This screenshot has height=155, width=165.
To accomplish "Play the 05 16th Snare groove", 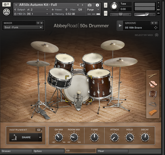I will 120,25.
